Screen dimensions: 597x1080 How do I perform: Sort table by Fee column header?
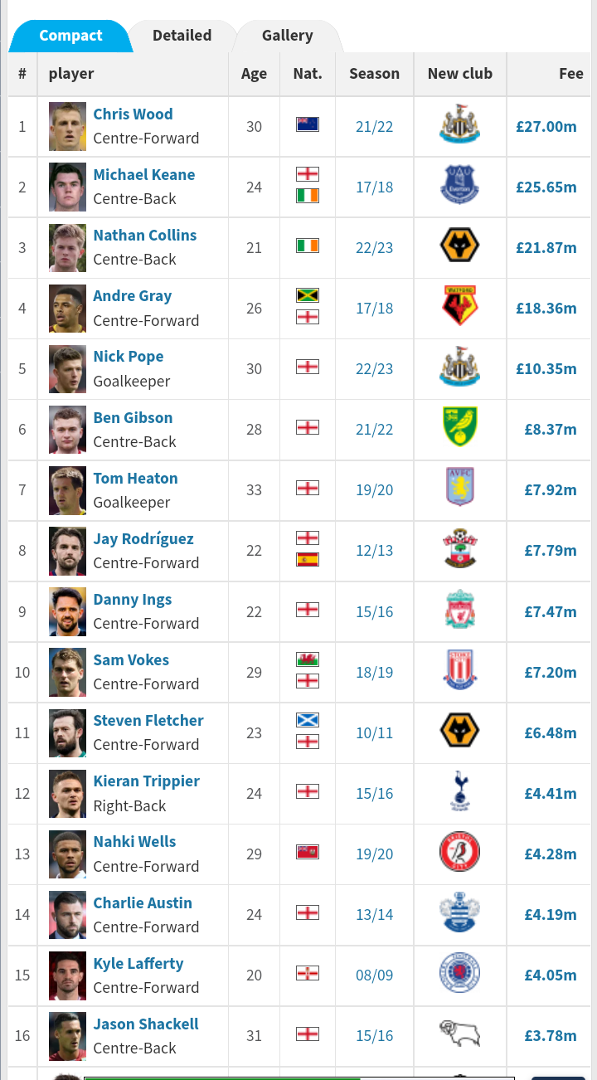tap(570, 74)
